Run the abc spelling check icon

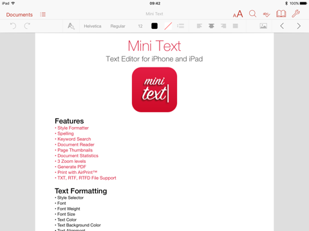(267, 14)
